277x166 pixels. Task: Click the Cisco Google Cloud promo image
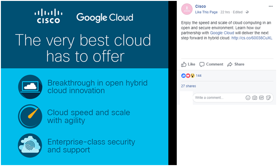point(84,83)
